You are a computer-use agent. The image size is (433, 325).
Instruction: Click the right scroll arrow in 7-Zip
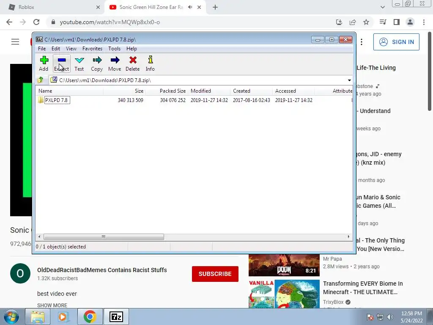[348, 237]
